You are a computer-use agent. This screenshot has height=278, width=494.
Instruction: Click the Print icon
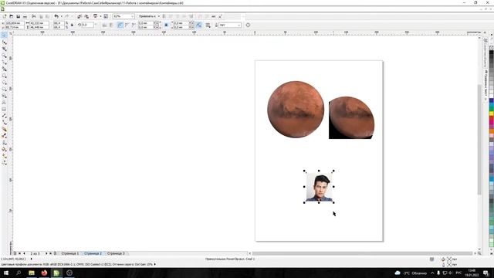pos(25,16)
